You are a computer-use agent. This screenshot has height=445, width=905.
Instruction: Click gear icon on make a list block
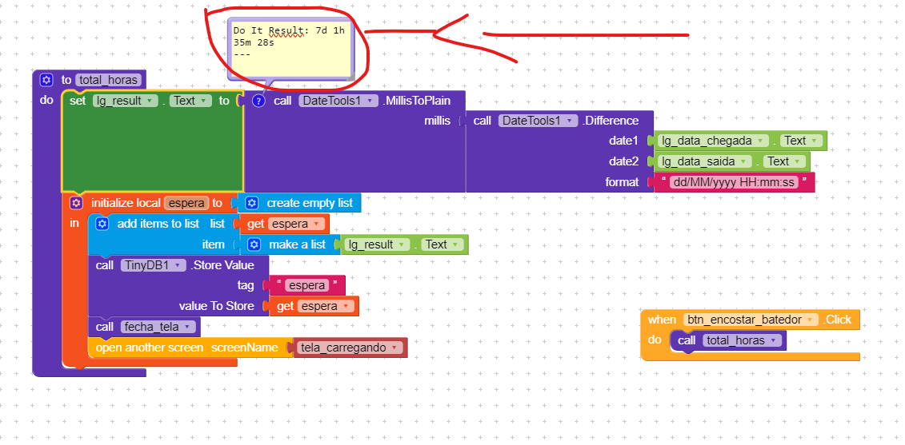254,244
